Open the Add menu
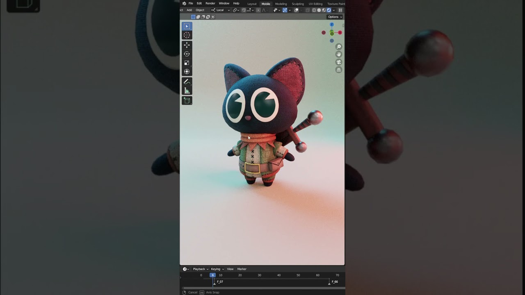The height and width of the screenshot is (295, 525). (x=189, y=10)
